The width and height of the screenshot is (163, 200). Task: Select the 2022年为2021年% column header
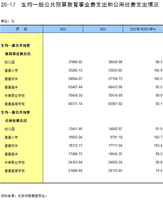(143, 29)
